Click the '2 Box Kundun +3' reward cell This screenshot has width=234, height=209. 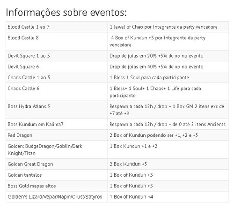(168, 164)
